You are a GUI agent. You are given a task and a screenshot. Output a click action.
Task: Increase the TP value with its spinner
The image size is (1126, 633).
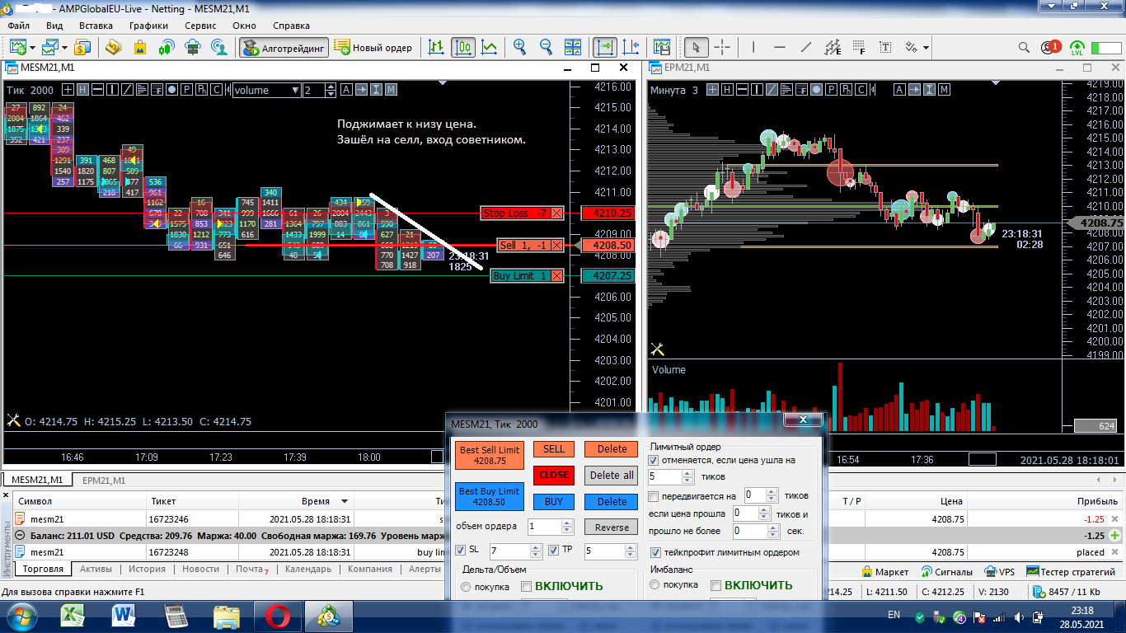point(629,546)
